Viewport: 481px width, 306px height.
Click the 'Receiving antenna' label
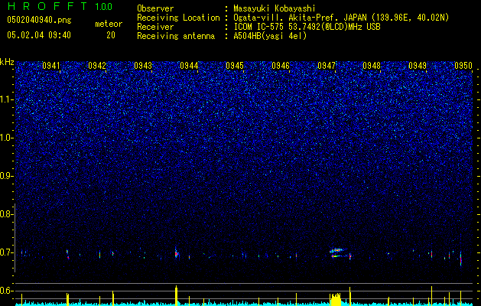(x=176, y=36)
